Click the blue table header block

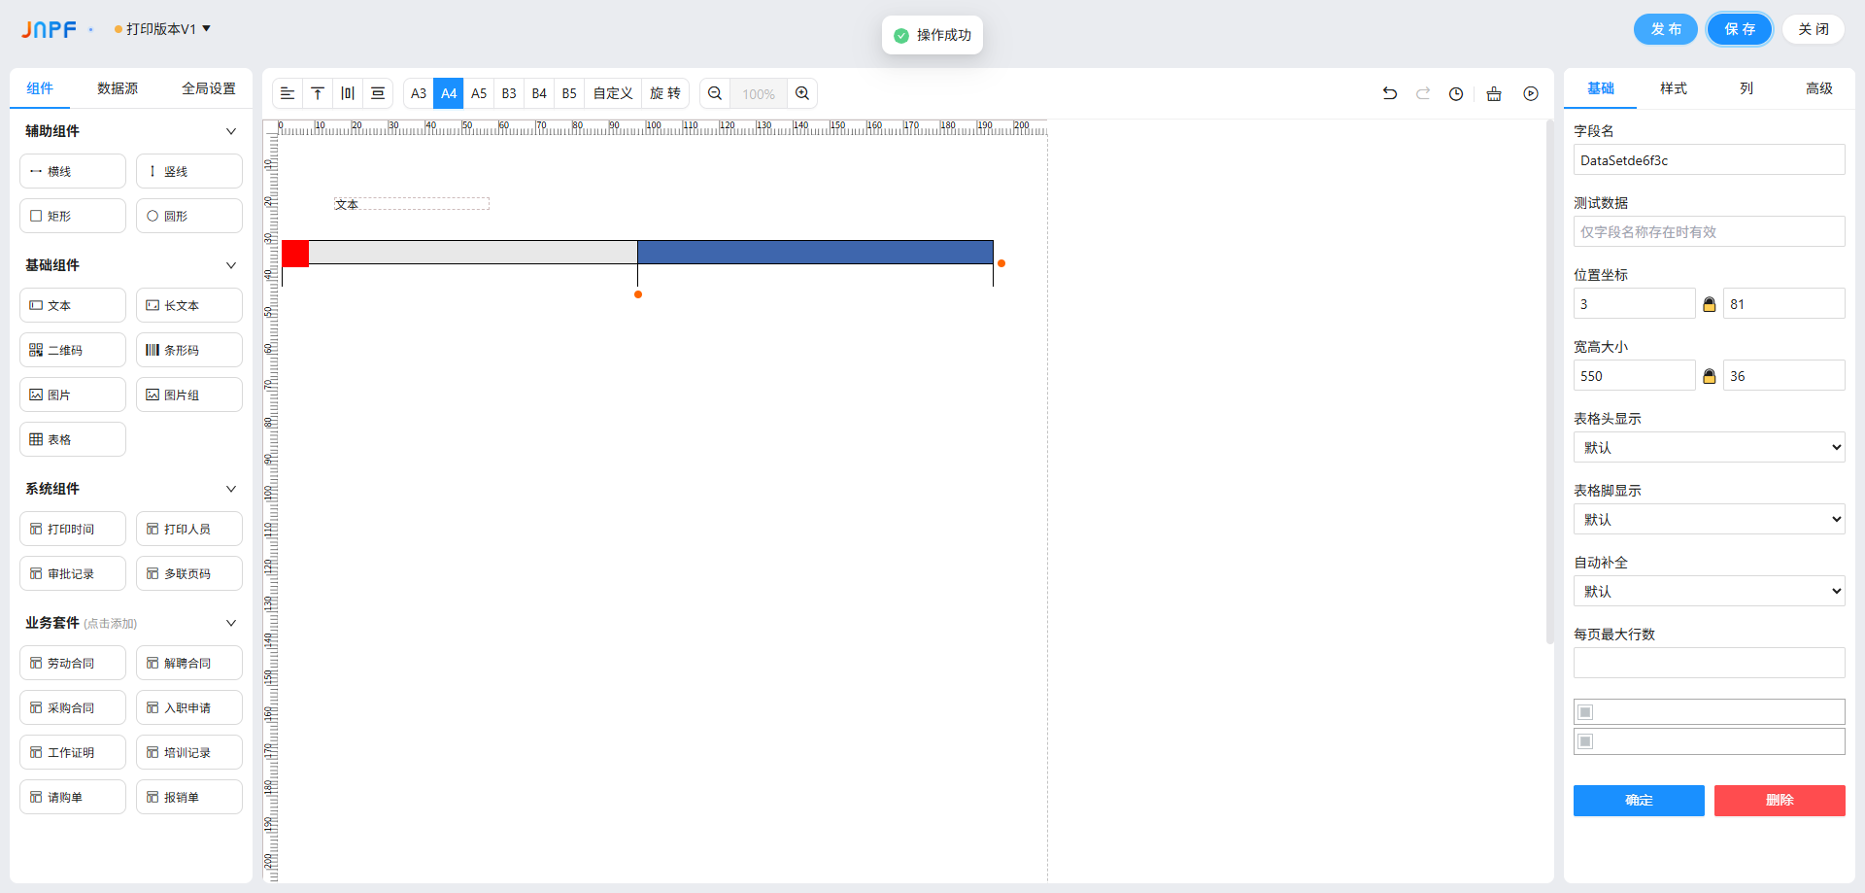(x=815, y=253)
